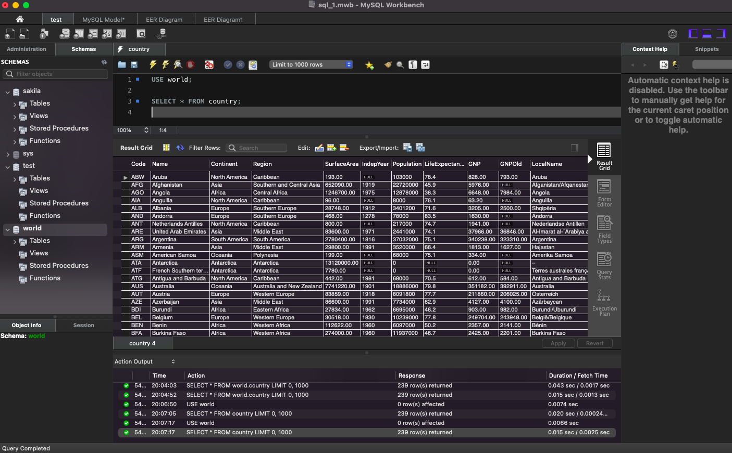Refresh the result grid data
This screenshot has width=732, height=453.
coord(180,148)
